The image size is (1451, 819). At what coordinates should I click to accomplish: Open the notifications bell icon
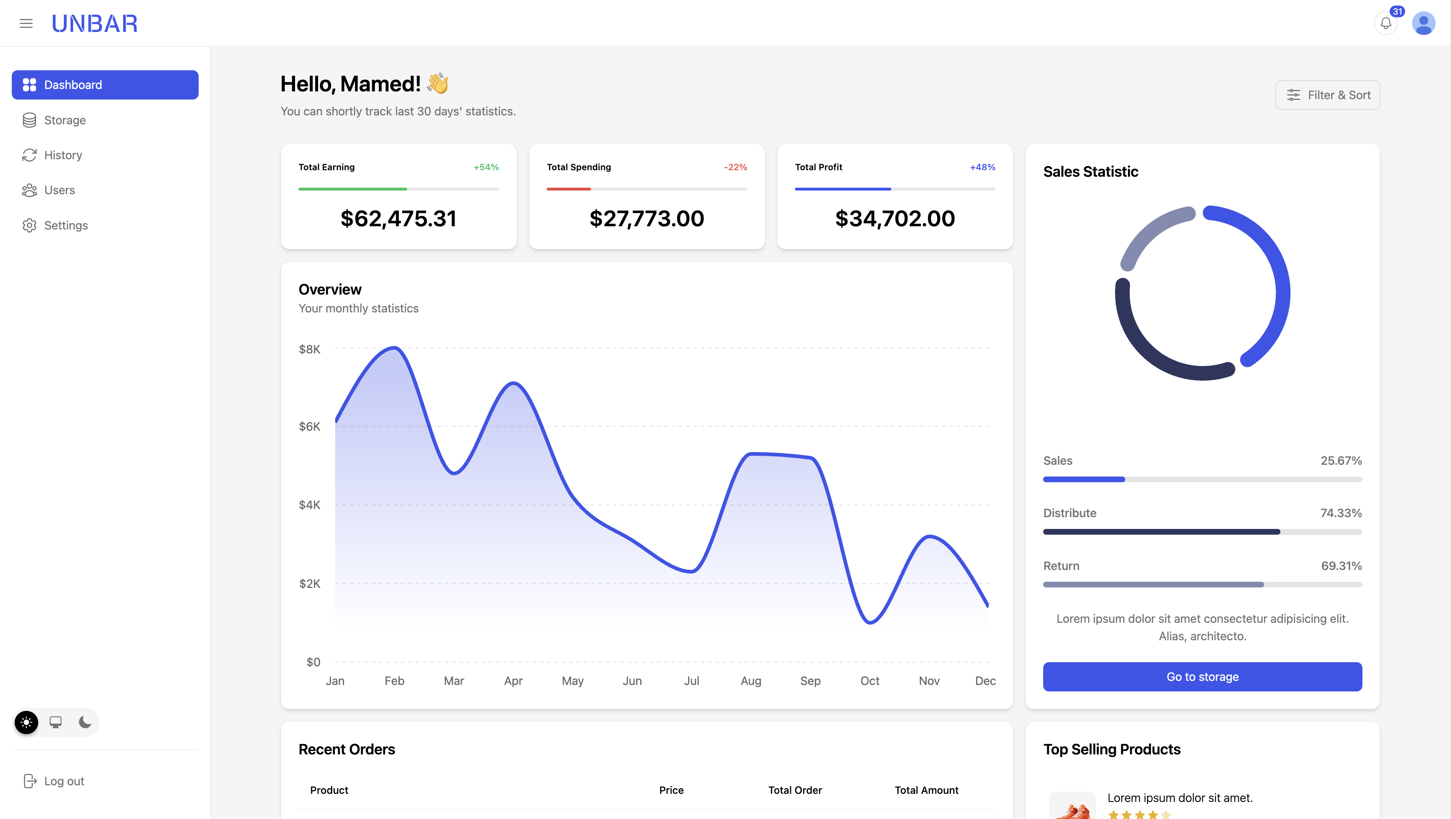pos(1386,23)
